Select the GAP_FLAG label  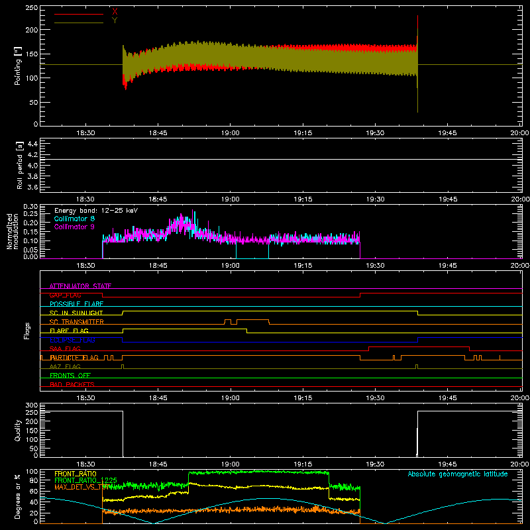(x=65, y=295)
